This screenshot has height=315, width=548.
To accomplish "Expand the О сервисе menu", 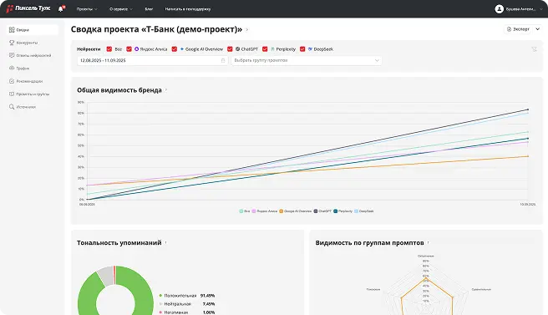I will click(x=121, y=9).
